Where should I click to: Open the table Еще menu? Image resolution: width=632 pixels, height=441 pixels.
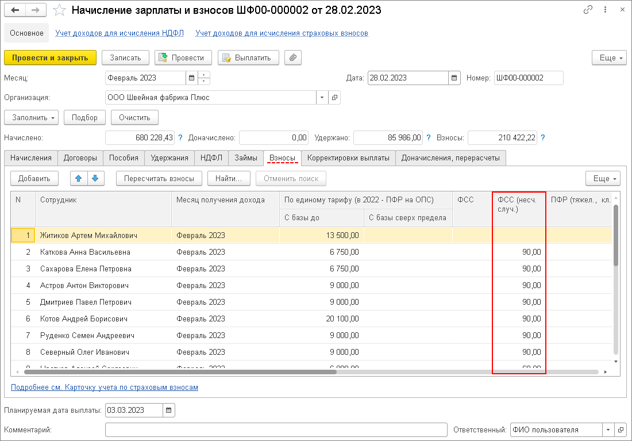click(x=603, y=178)
